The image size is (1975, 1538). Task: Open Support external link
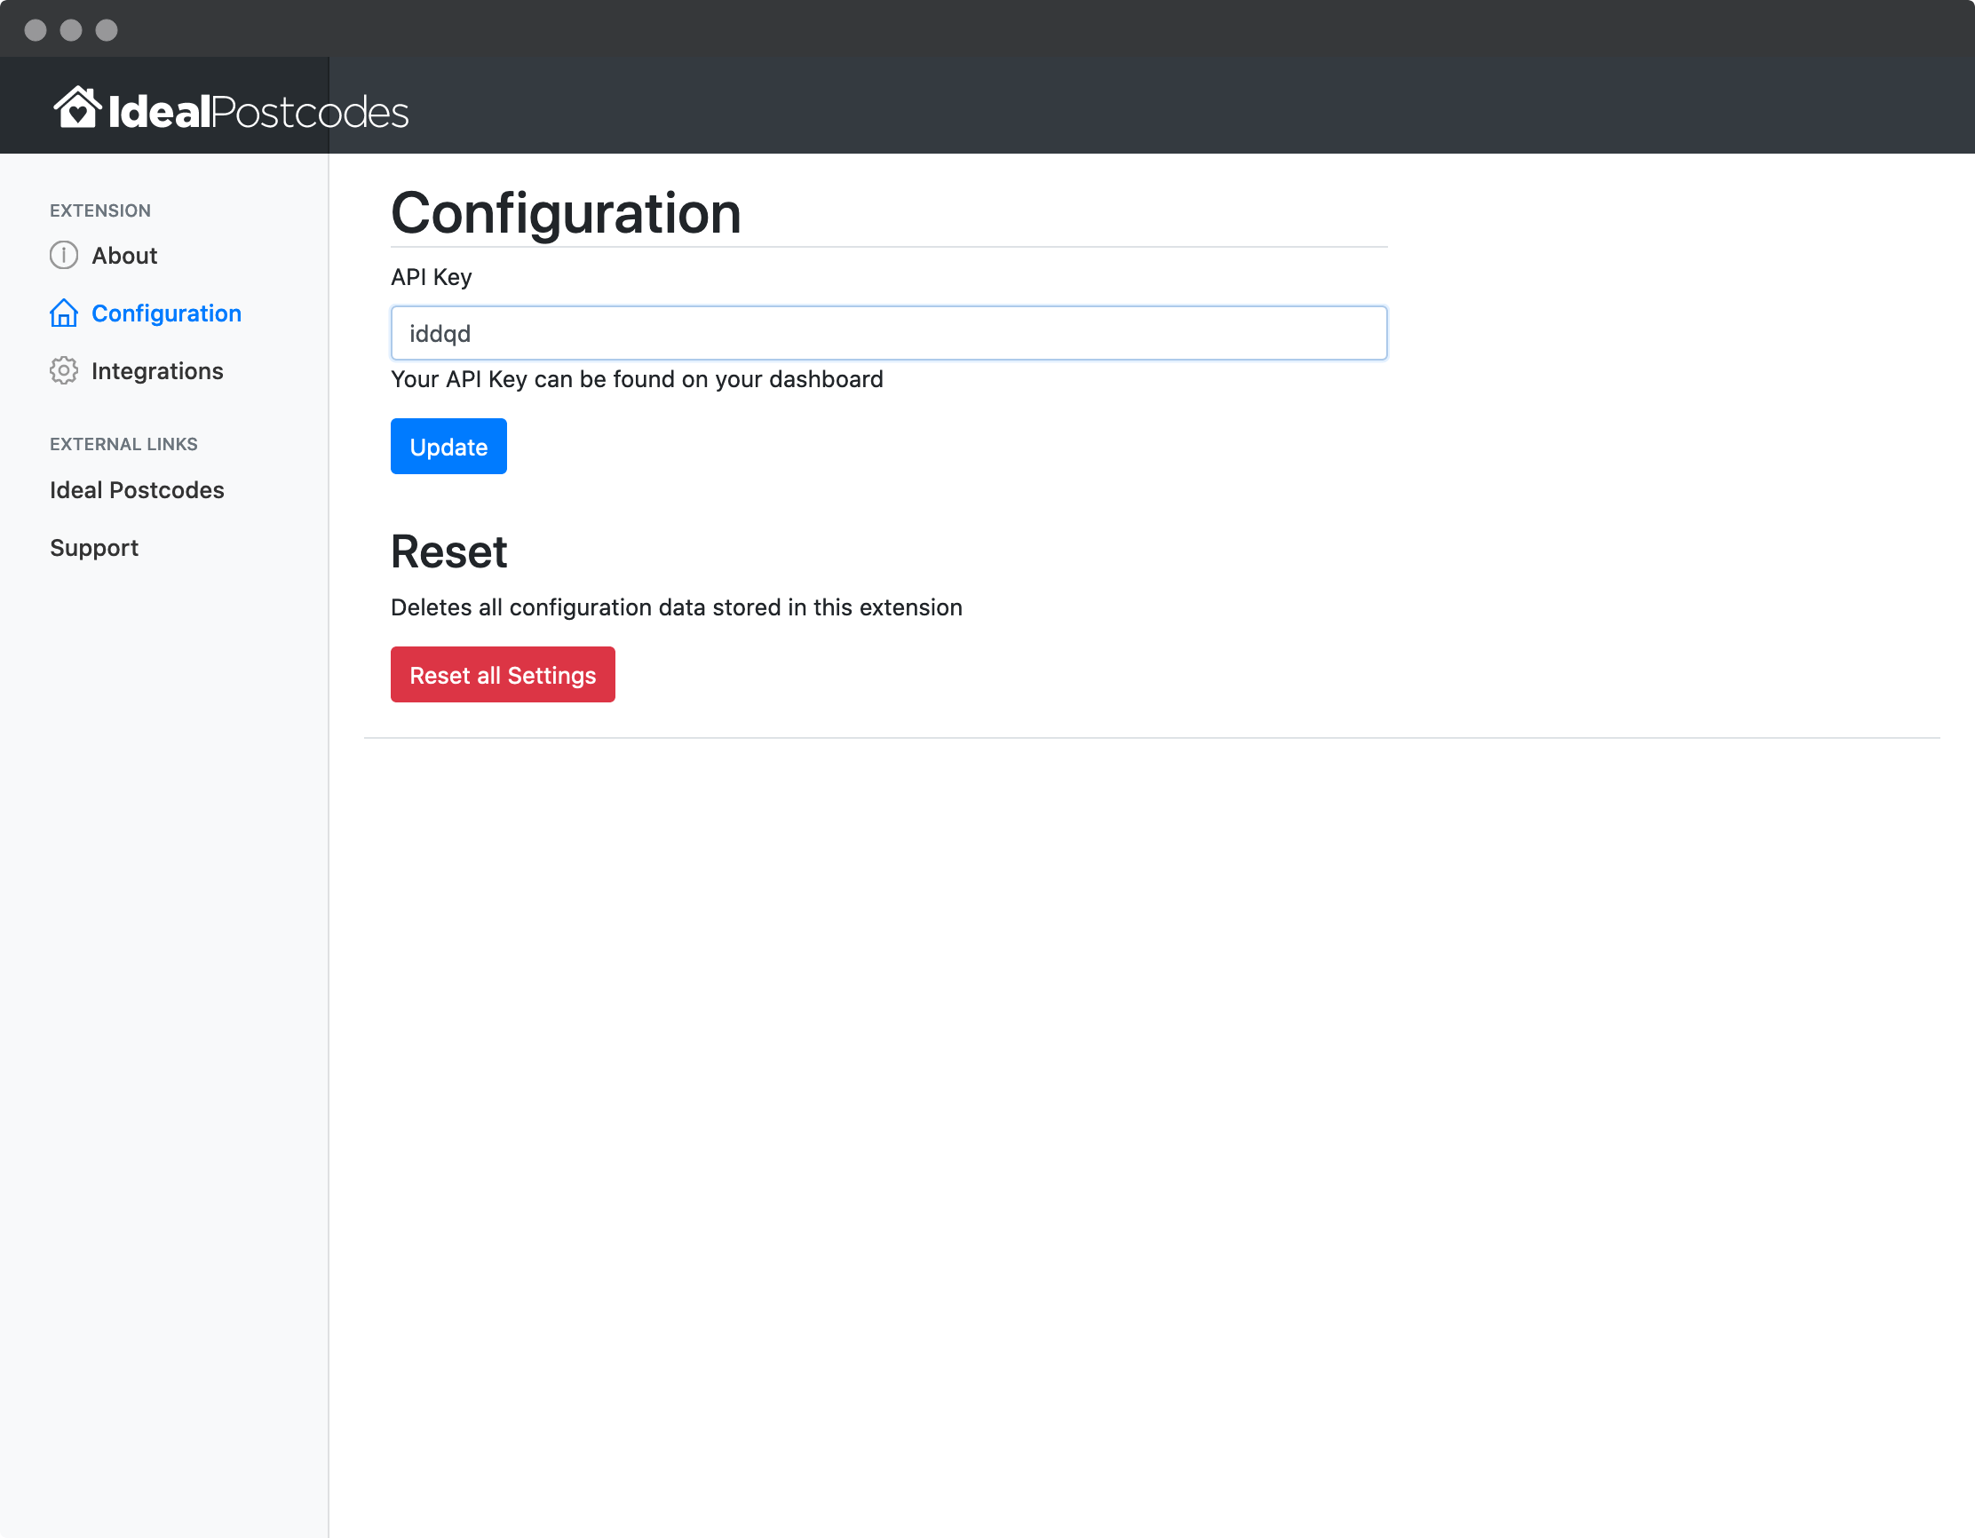click(95, 547)
